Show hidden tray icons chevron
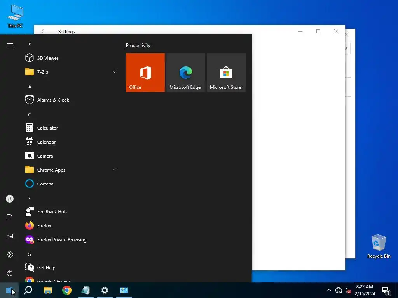398x298 pixels. click(329, 290)
